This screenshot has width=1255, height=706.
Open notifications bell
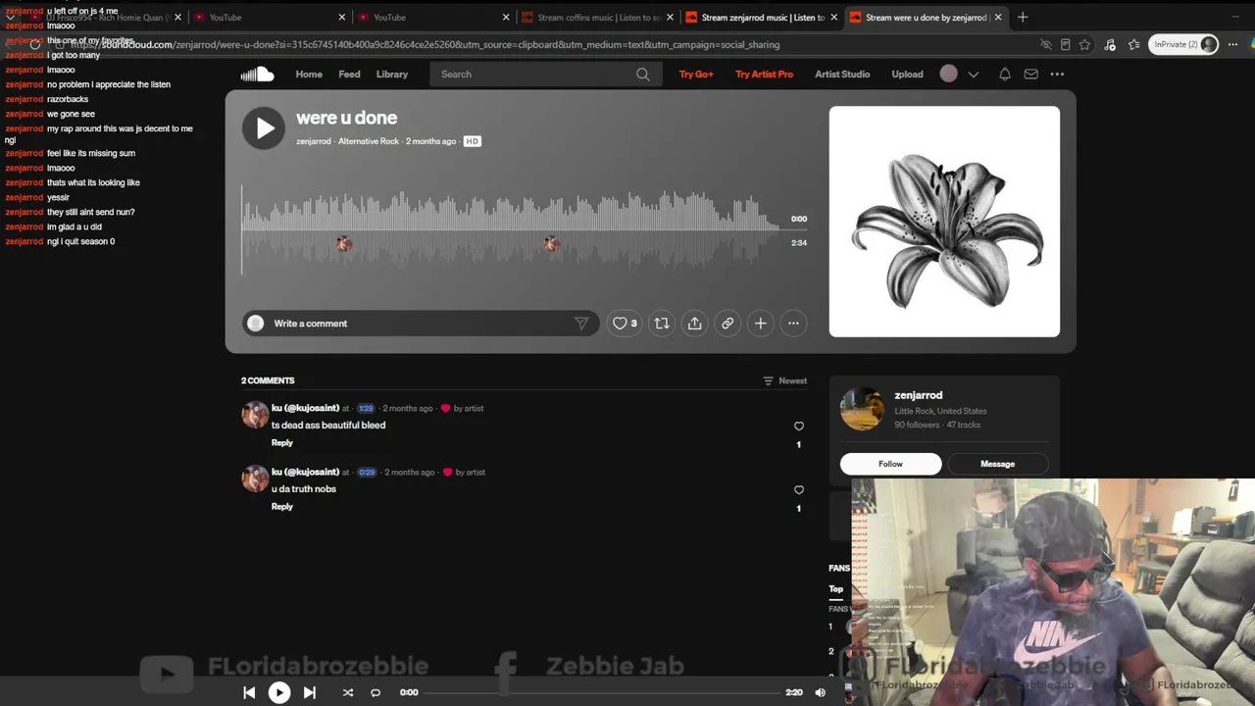(1005, 75)
